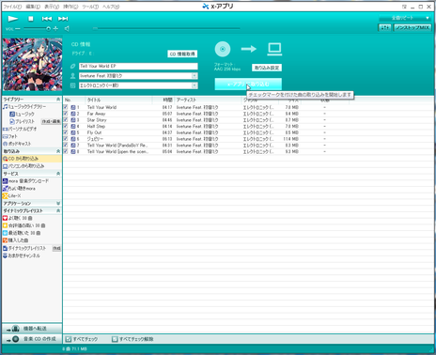436x355 pixels.
Task: Expand the アプリケーション sidebar section
Action: pos(58,203)
